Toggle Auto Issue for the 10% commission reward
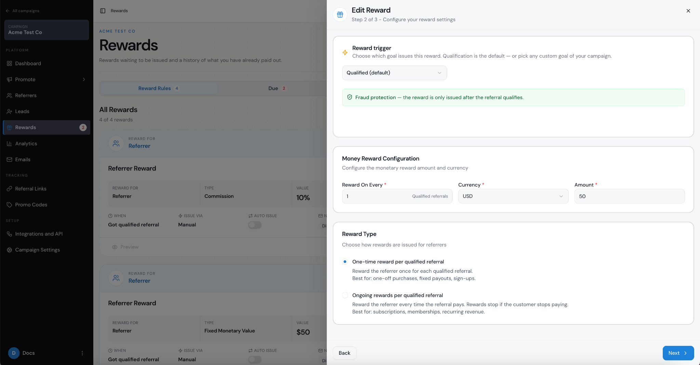Viewport: 700px width, 365px height. 255,225
